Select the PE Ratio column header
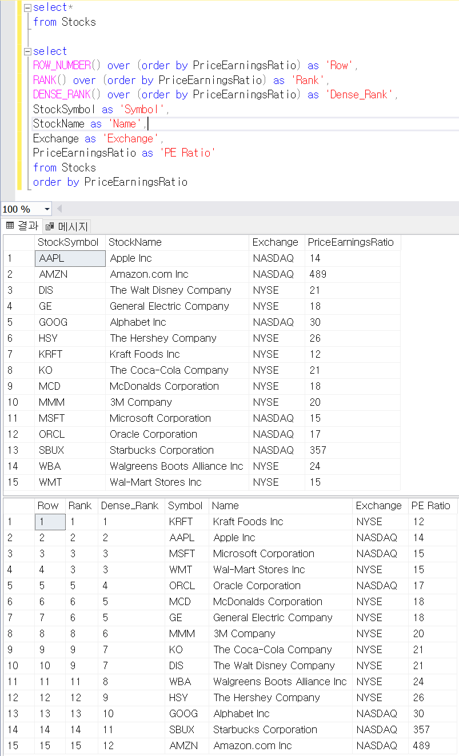 tap(433, 506)
